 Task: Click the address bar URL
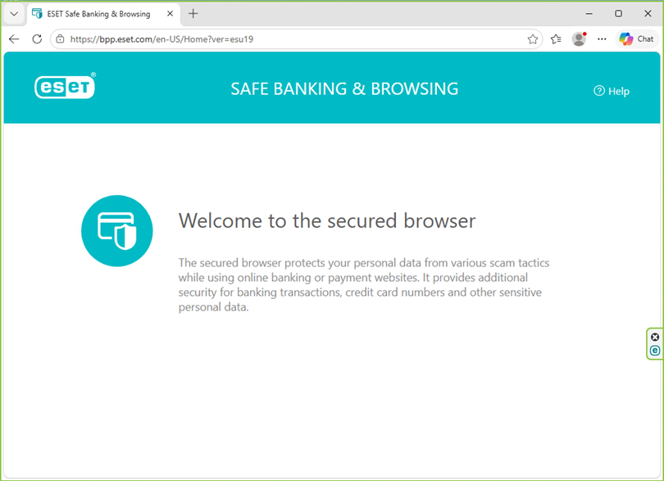click(x=161, y=39)
